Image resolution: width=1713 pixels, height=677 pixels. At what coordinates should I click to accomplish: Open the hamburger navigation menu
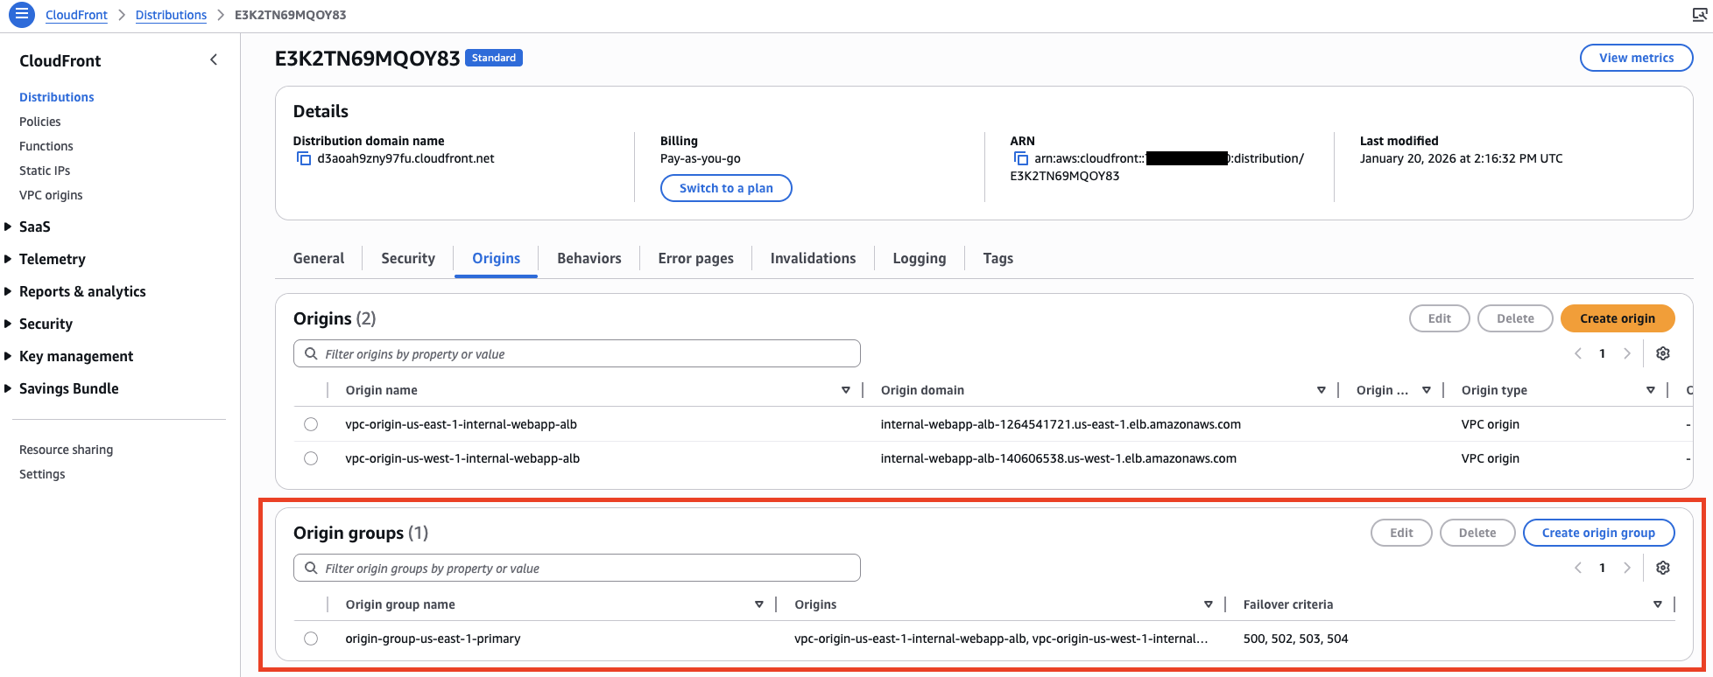point(21,15)
